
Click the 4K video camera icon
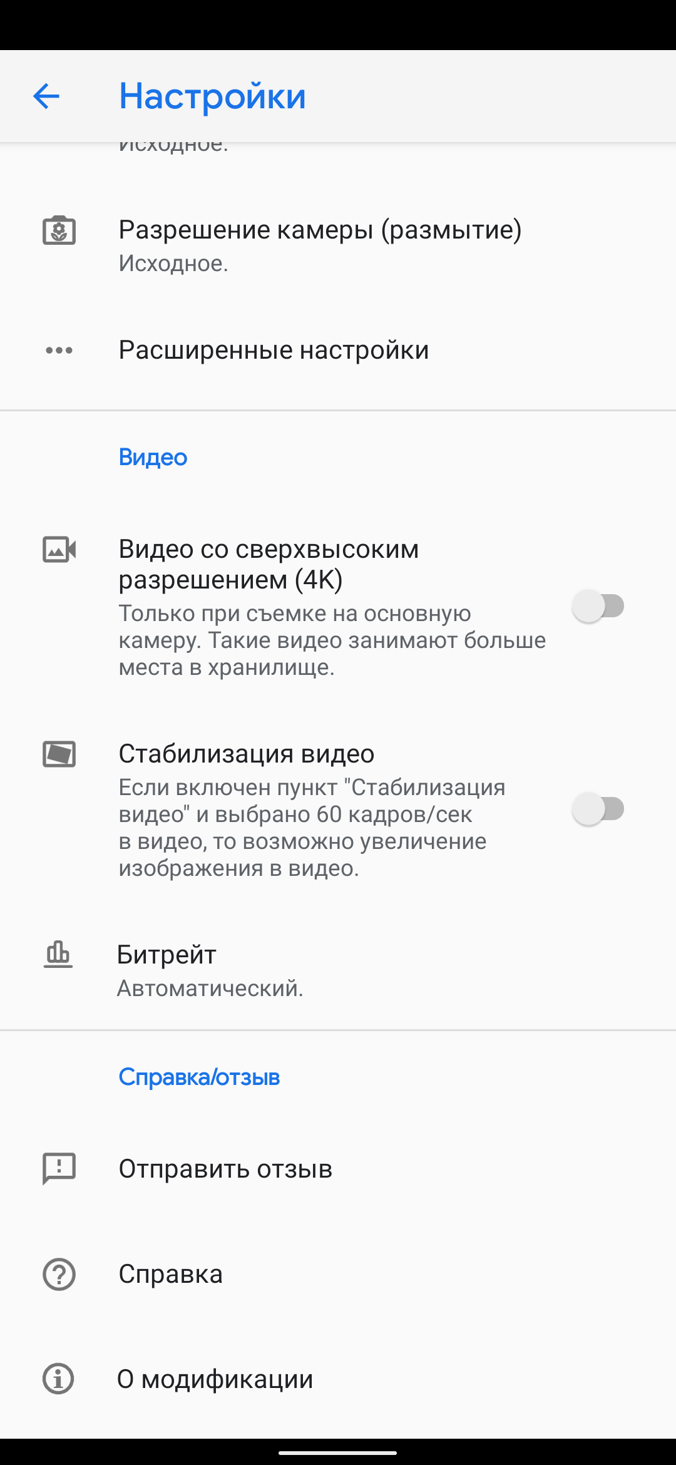coord(59,550)
